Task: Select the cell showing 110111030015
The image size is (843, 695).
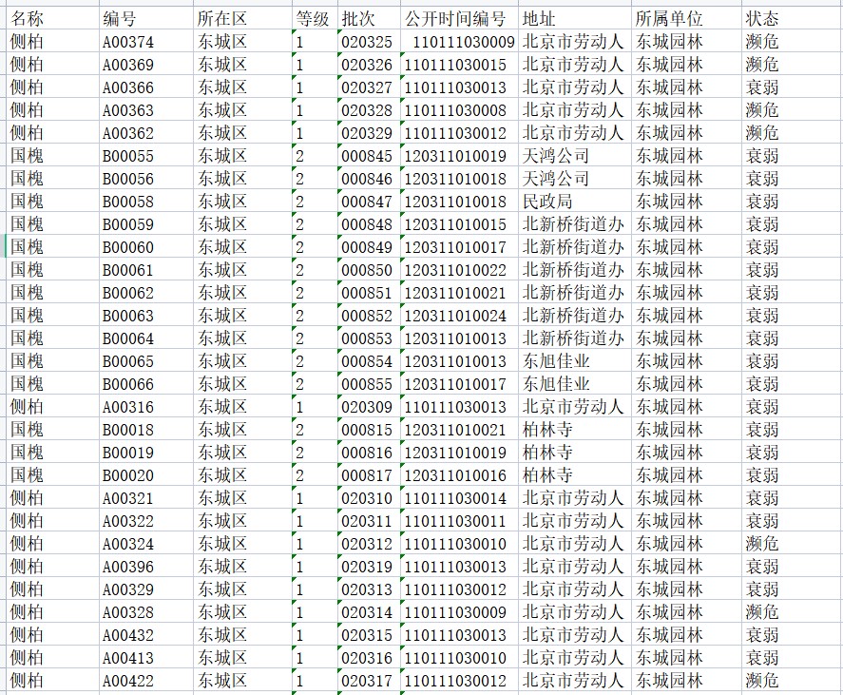Action: tap(455, 65)
